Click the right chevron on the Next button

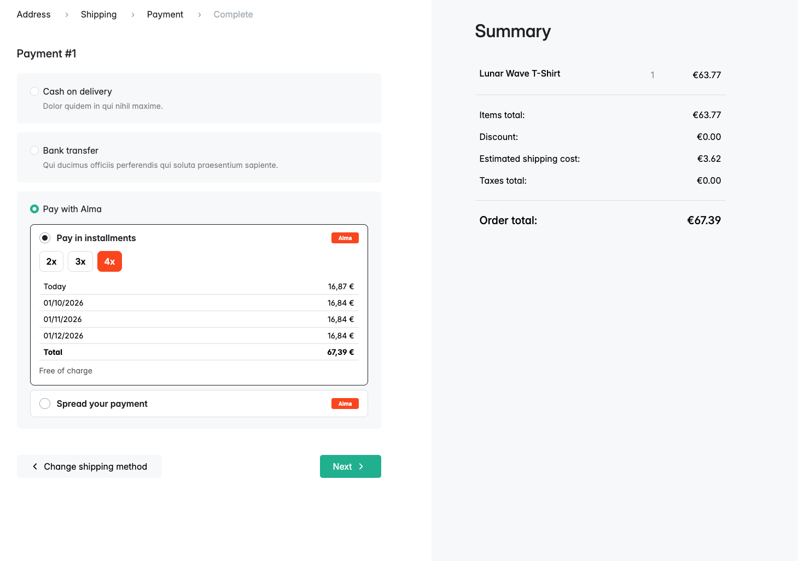(x=361, y=466)
